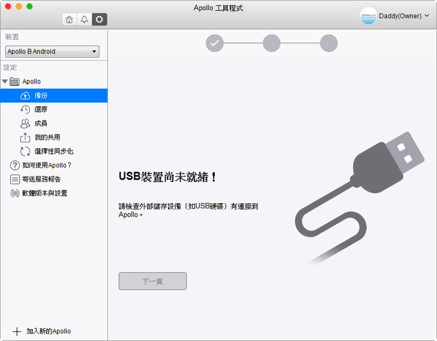Click the Apollo tree root label

pos(31,82)
